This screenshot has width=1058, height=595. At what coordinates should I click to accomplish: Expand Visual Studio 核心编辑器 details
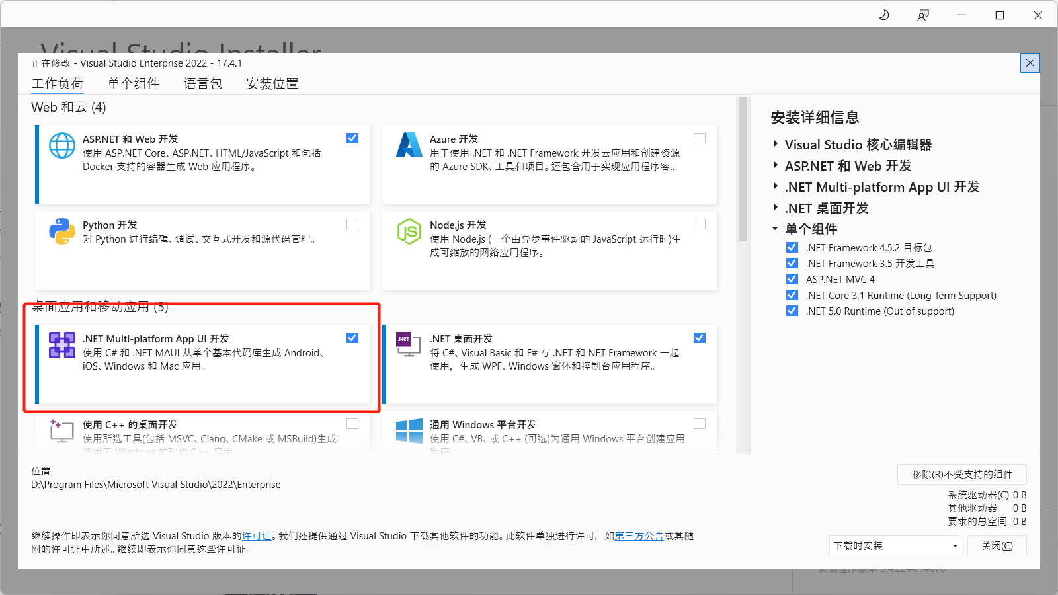coord(776,144)
